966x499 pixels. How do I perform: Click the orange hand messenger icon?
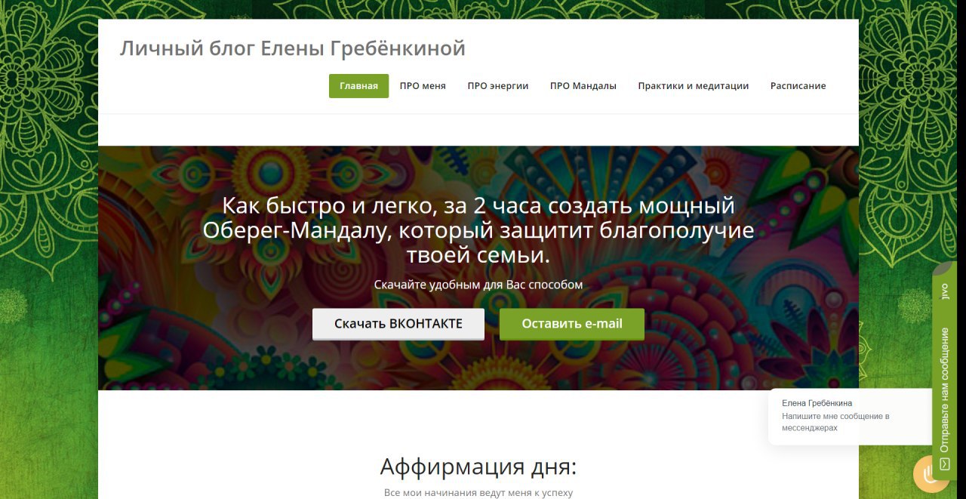[931, 474]
